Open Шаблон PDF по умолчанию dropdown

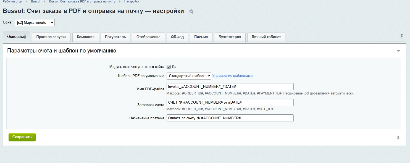189,76
